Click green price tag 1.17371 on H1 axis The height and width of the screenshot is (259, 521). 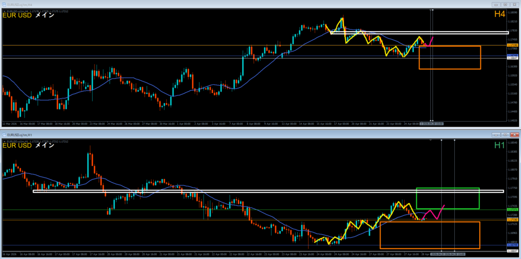point(513,209)
